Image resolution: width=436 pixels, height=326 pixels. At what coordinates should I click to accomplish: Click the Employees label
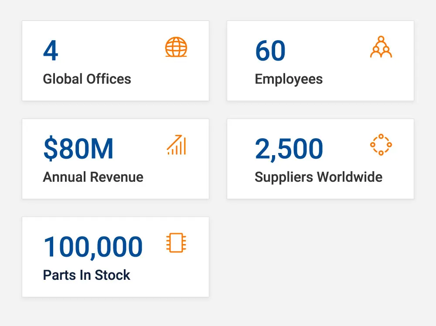(x=289, y=79)
